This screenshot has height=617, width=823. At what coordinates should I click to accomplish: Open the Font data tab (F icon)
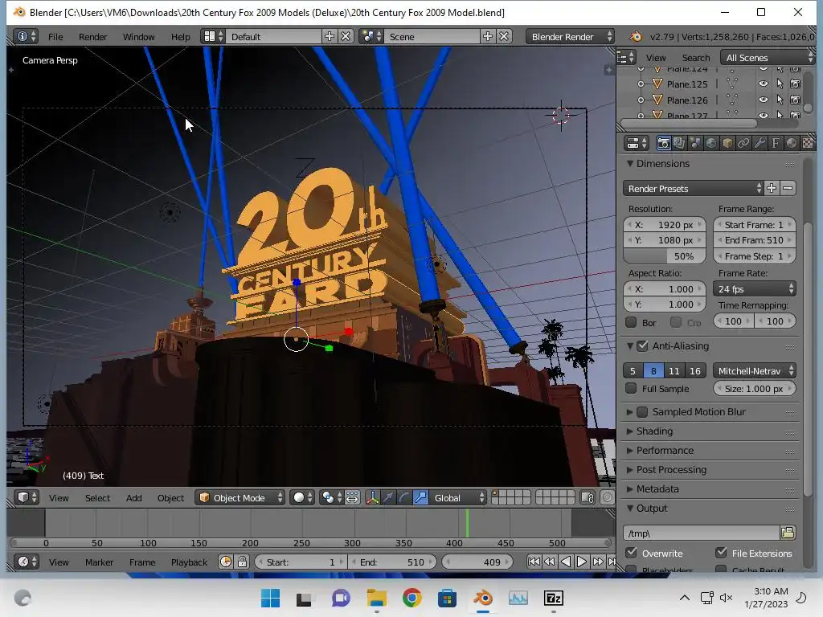pos(776,143)
